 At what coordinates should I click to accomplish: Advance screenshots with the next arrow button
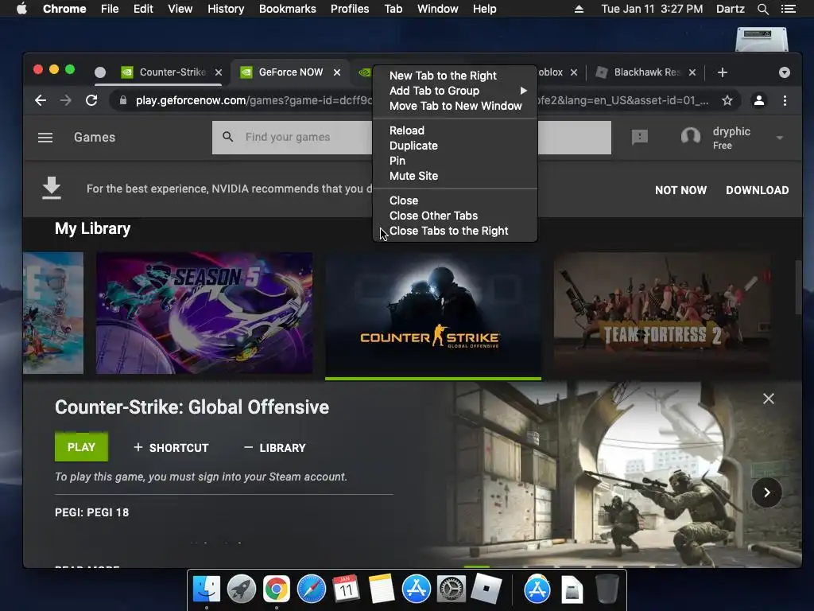(x=767, y=492)
